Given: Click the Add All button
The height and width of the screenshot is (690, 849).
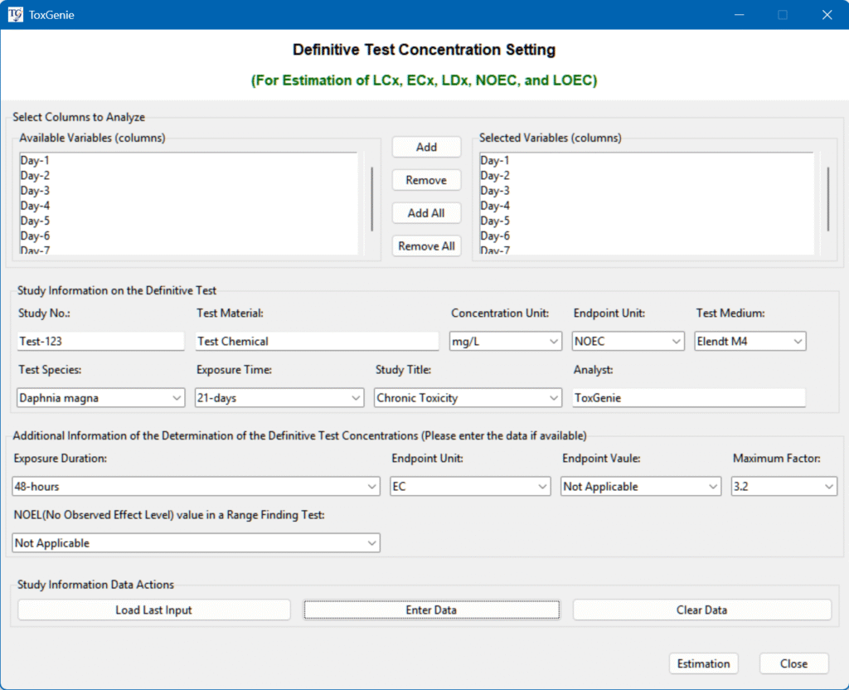Looking at the screenshot, I should (426, 213).
